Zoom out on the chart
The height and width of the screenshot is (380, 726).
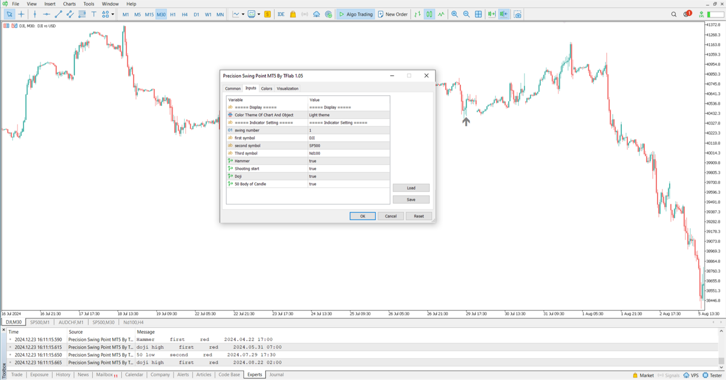[466, 14]
